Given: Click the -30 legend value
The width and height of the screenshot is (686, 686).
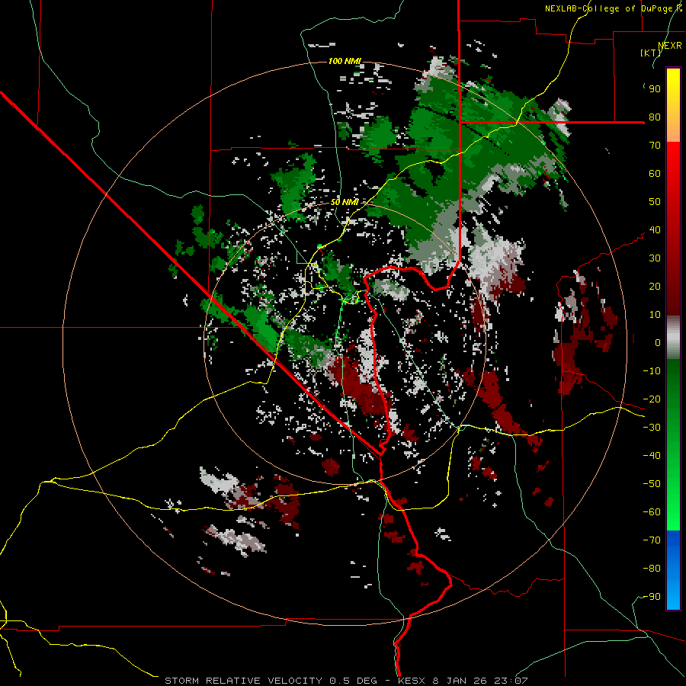Looking at the screenshot, I should click(652, 428).
